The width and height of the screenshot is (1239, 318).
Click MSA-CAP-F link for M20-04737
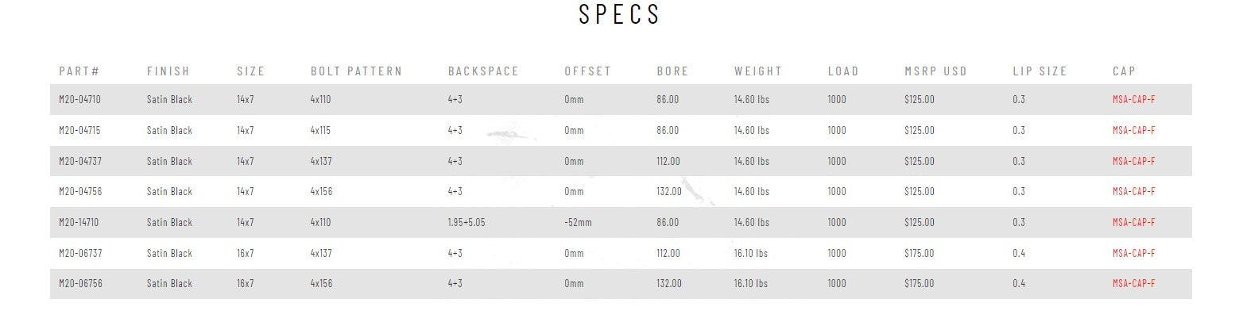pyautogui.click(x=1133, y=161)
